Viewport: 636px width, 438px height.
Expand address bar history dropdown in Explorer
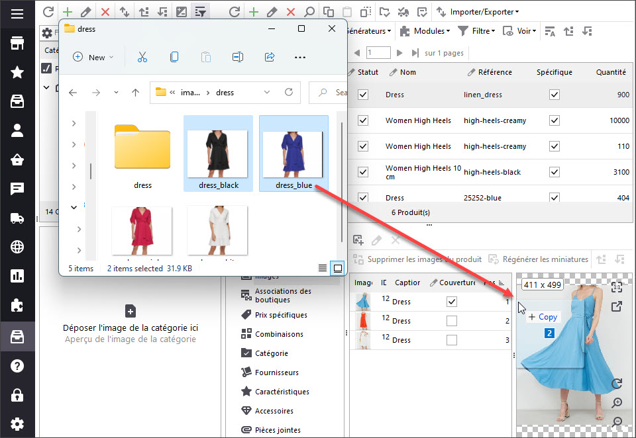267,93
